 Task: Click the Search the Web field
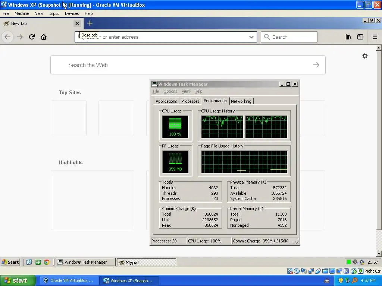pos(188,65)
